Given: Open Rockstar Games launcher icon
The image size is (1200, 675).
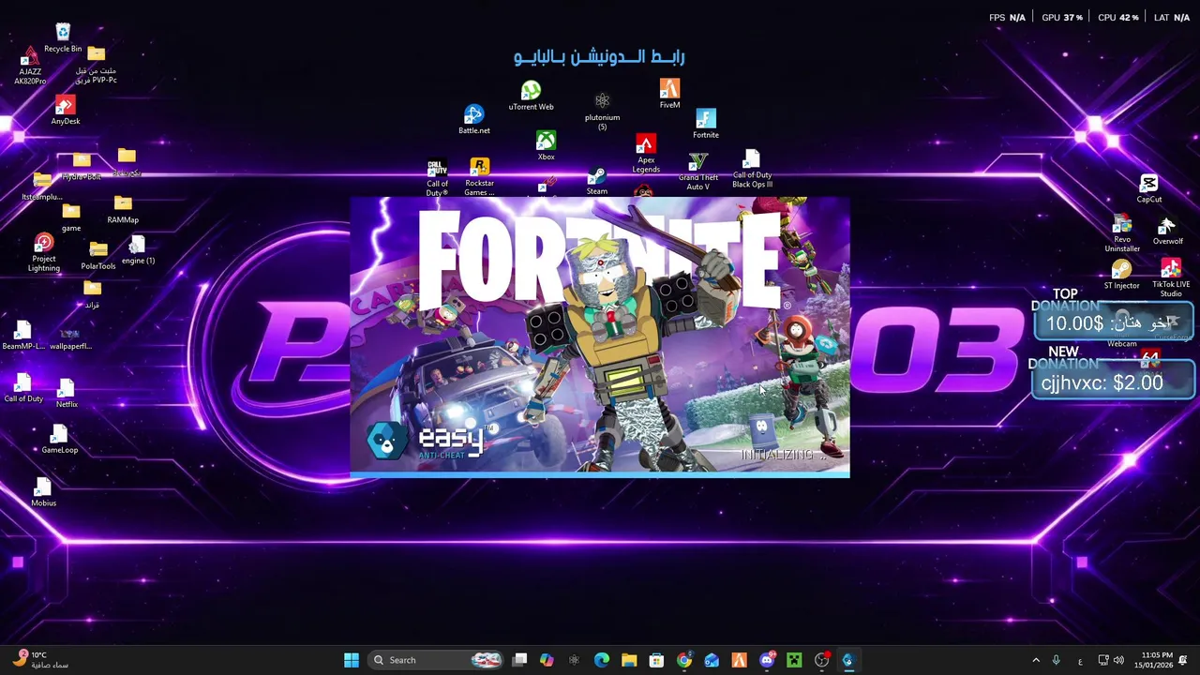Looking at the screenshot, I should point(479,177).
